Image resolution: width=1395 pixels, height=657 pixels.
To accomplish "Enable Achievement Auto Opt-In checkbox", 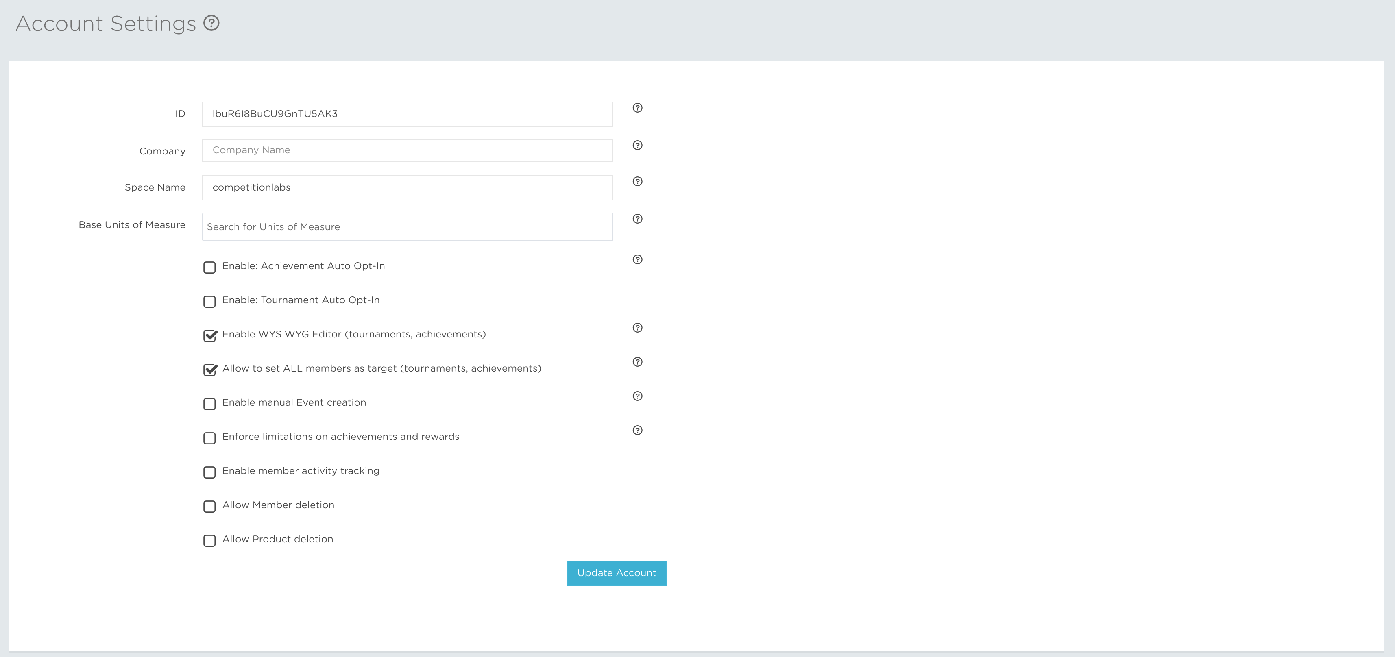I will (x=209, y=268).
